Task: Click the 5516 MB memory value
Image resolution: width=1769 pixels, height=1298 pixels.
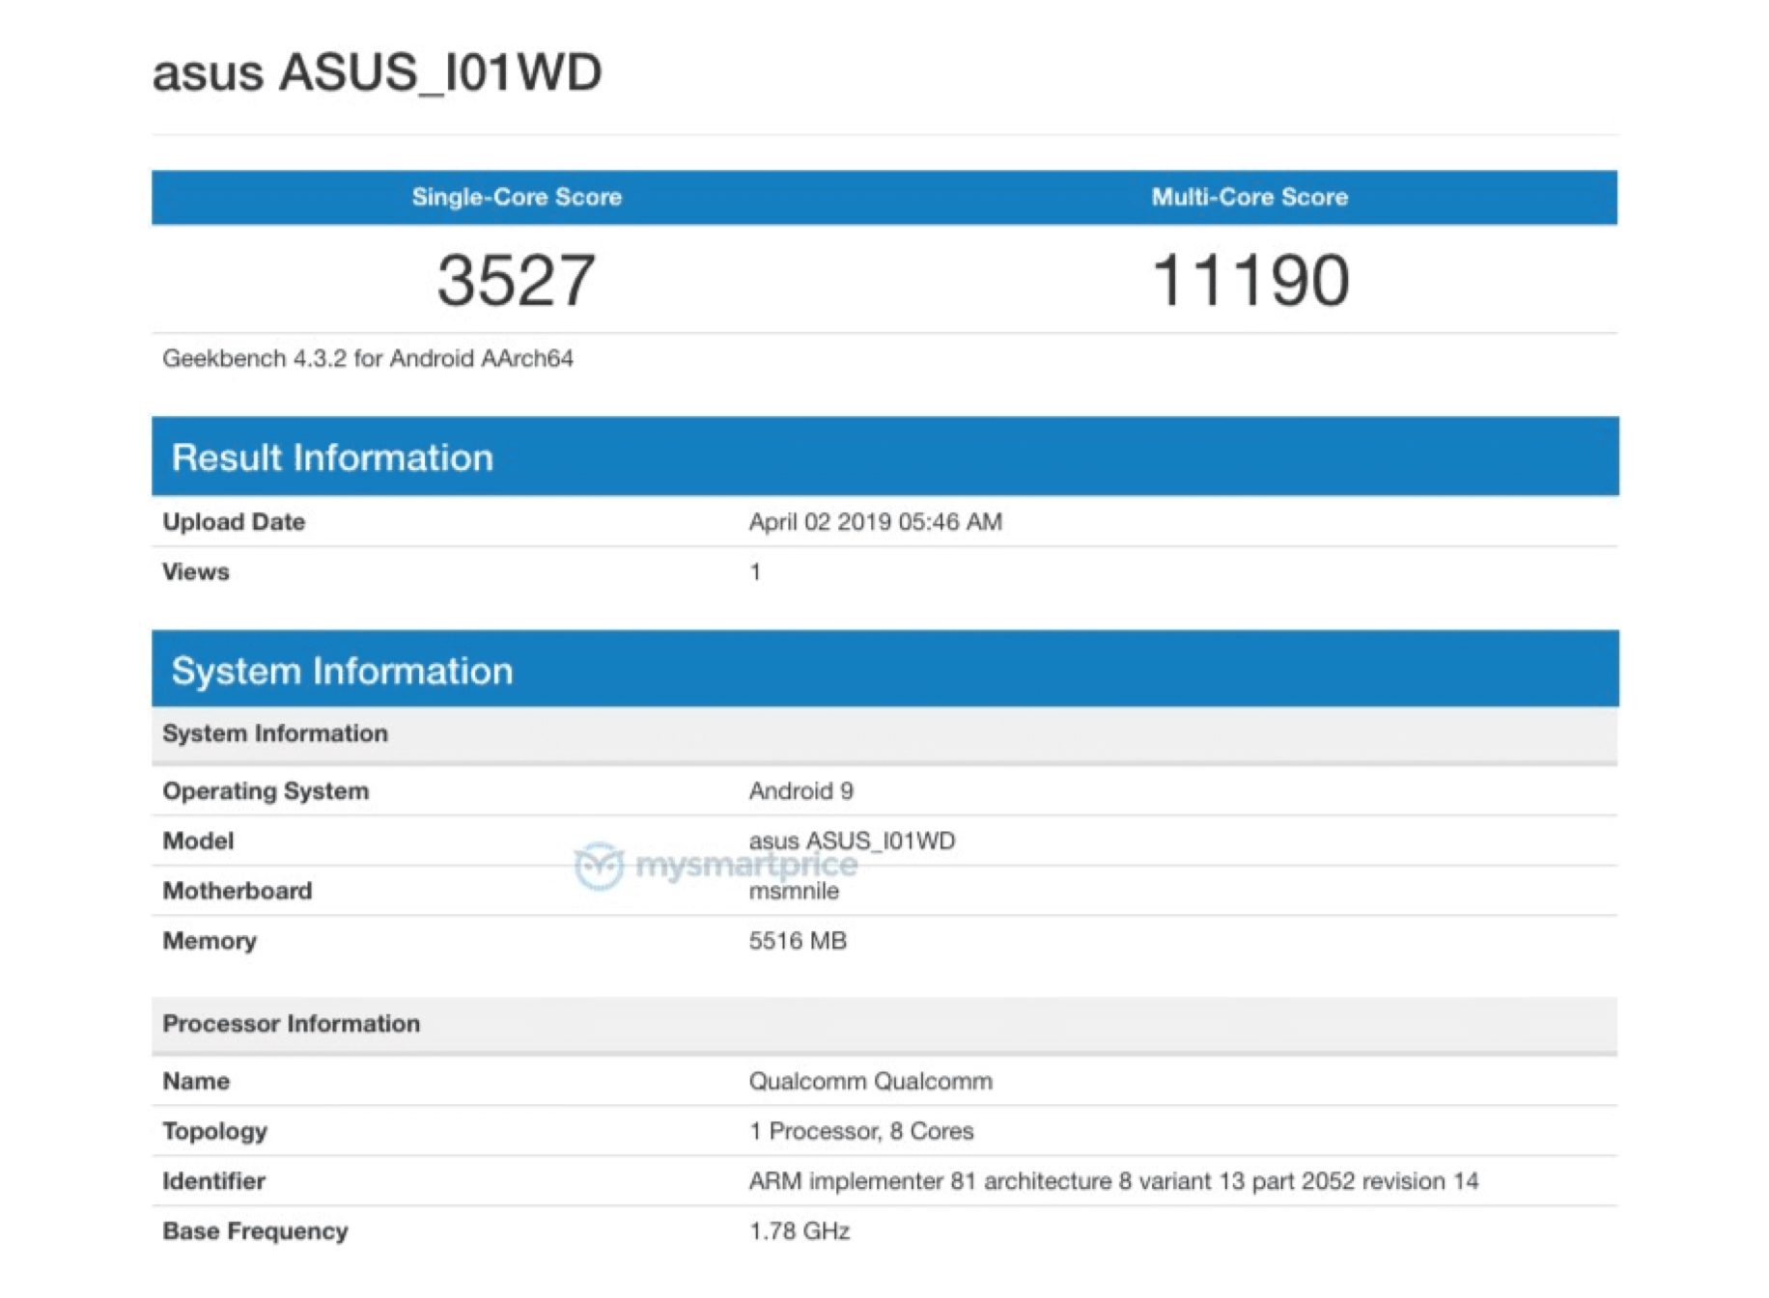Action: click(798, 941)
